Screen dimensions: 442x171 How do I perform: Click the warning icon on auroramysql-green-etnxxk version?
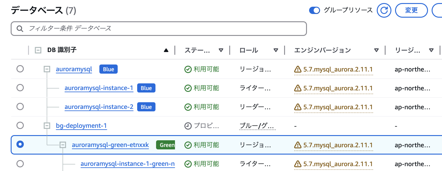(298, 145)
